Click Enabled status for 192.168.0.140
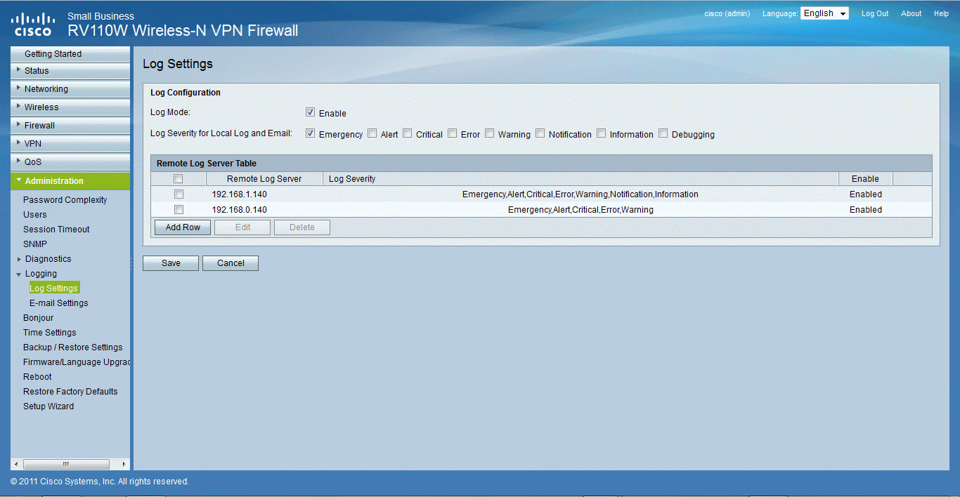The image size is (960, 497). 866,210
